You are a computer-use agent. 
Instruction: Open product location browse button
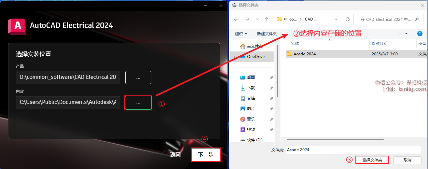coord(138,77)
